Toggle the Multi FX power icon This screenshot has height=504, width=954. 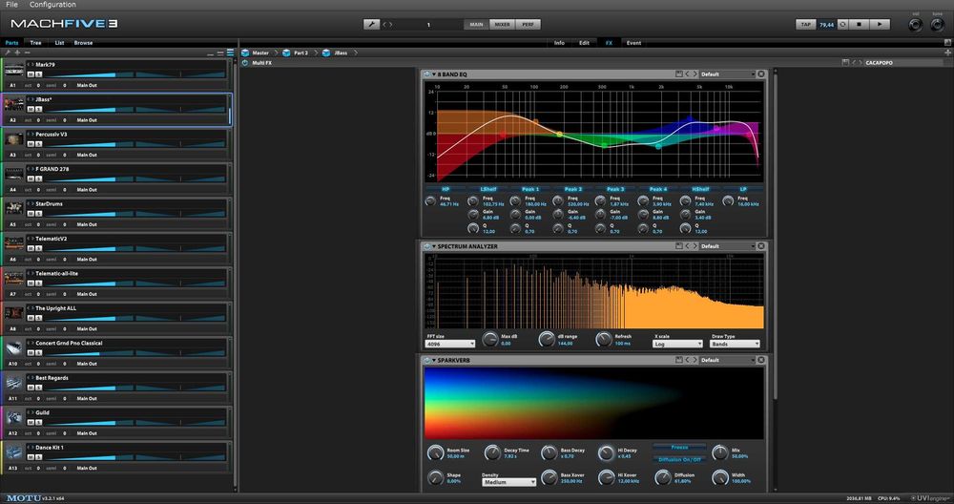point(245,63)
